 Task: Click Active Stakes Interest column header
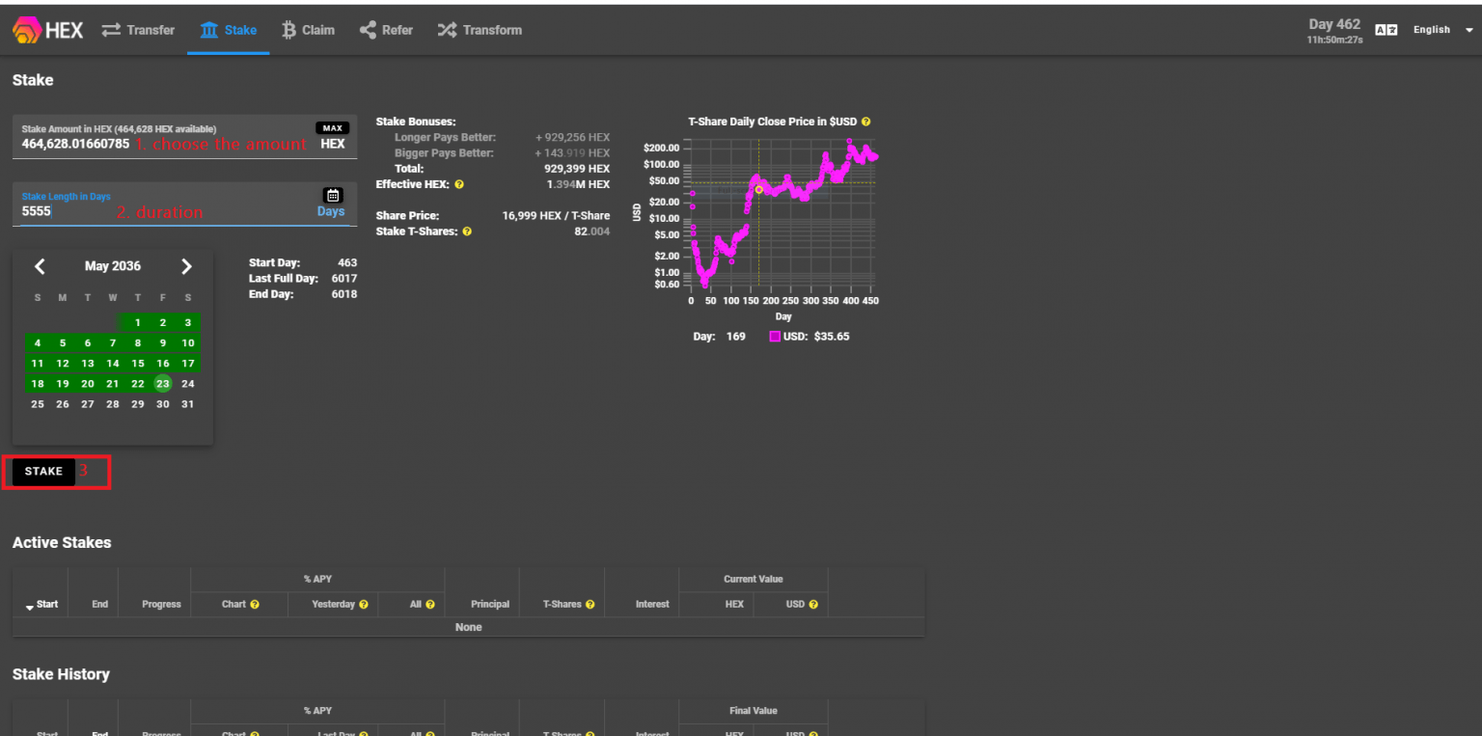pos(652,604)
